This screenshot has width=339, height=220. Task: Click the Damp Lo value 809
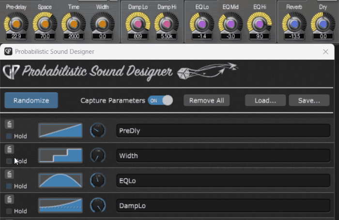[x=138, y=36]
